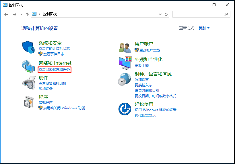Maximize the Control Panel window

[214, 5]
